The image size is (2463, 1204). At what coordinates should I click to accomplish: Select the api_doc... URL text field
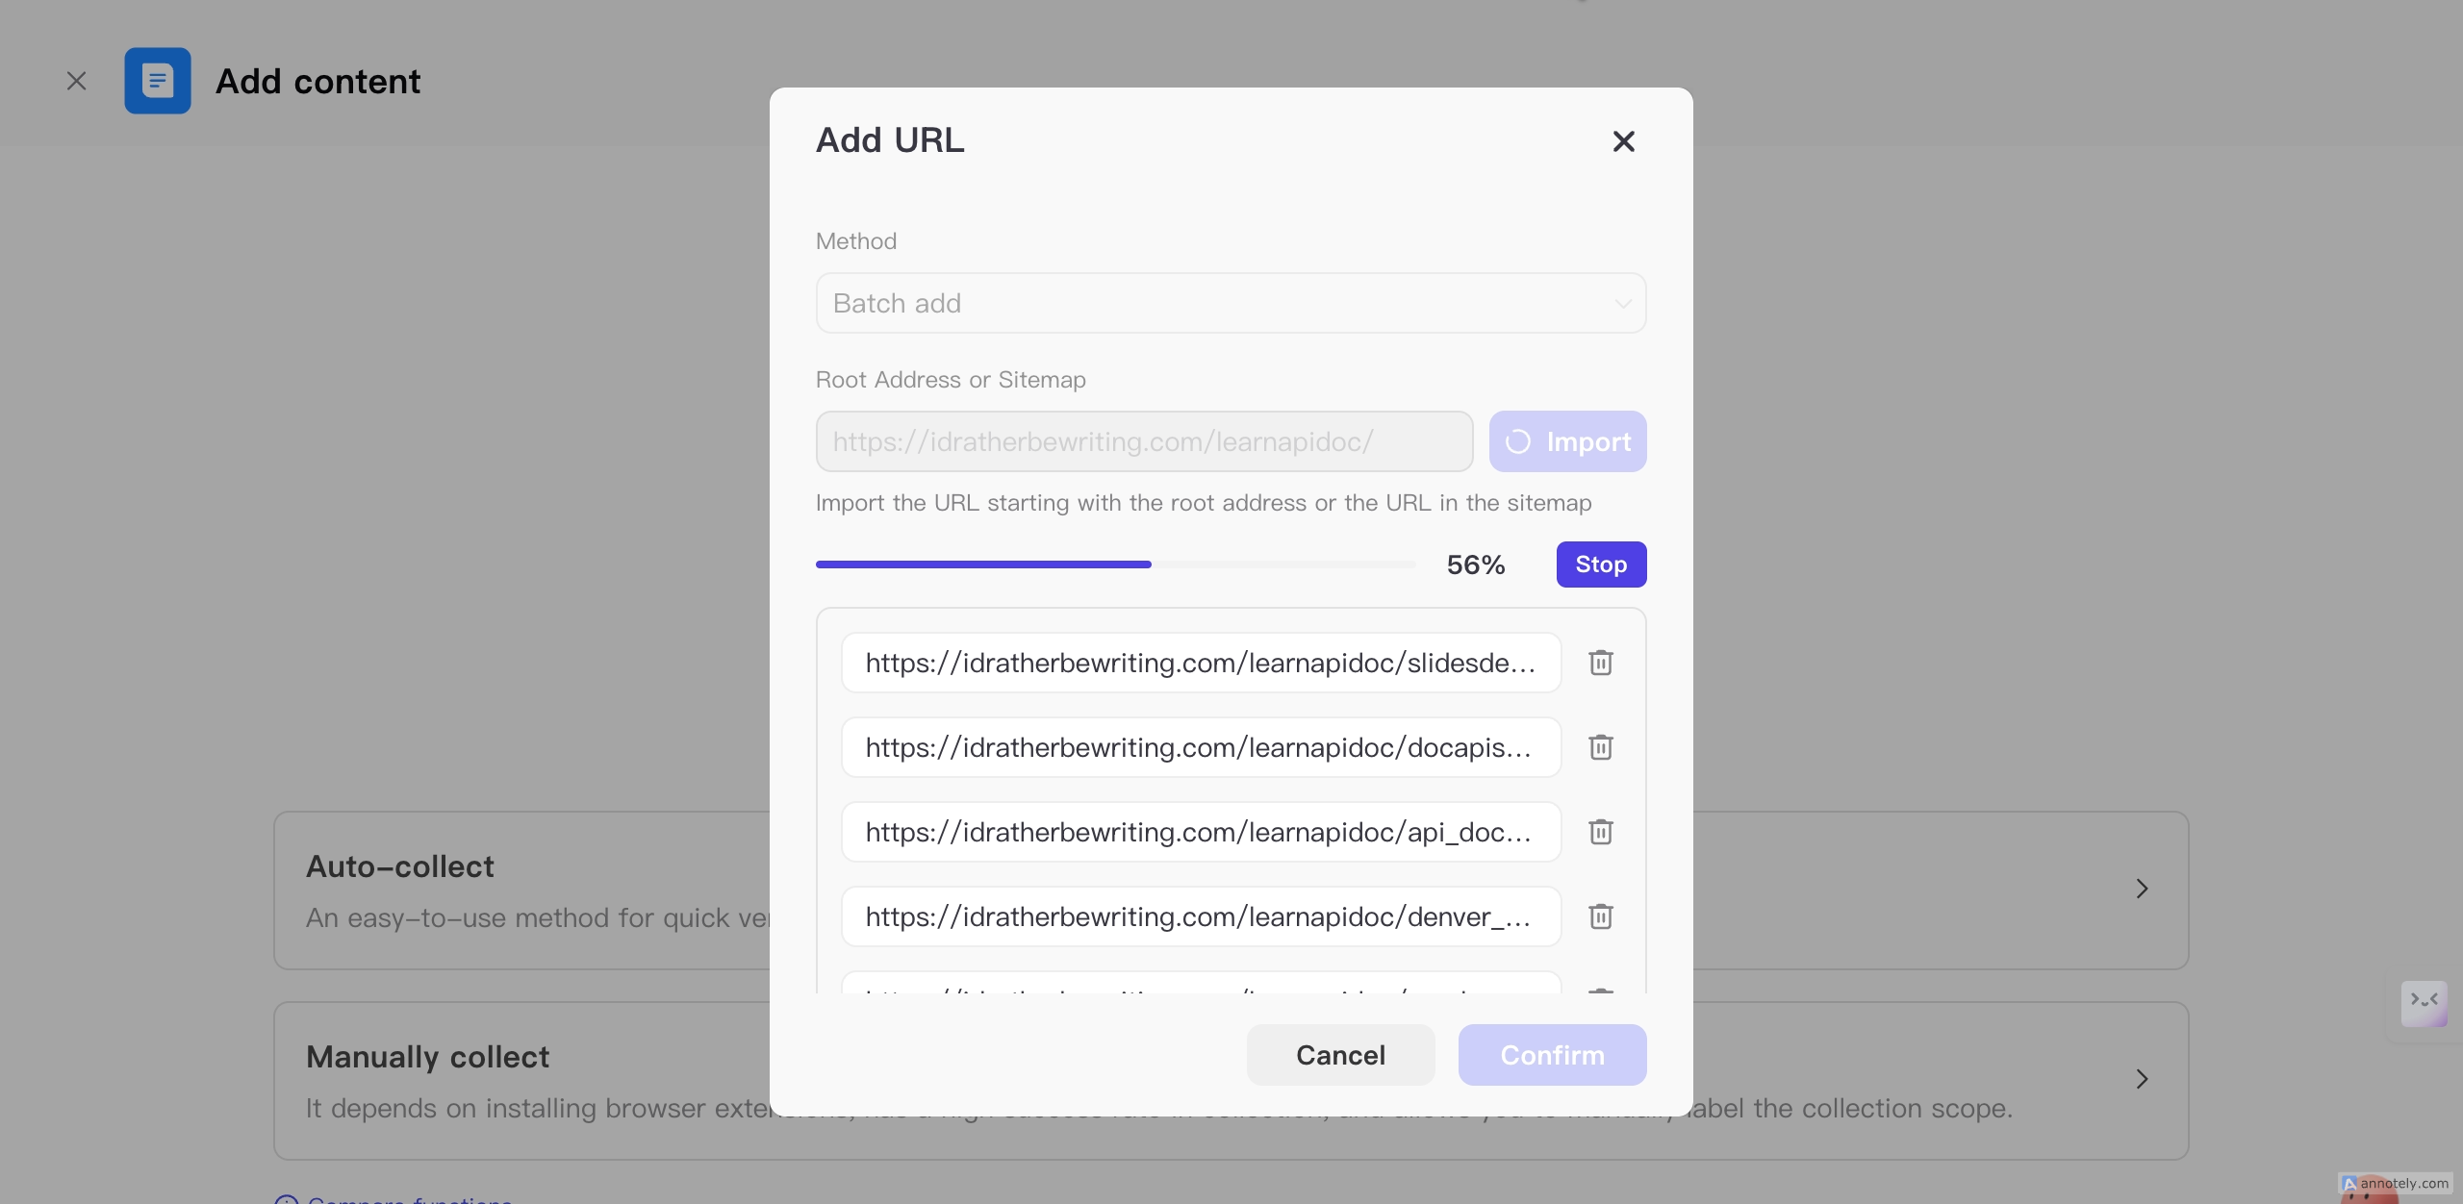1200,832
